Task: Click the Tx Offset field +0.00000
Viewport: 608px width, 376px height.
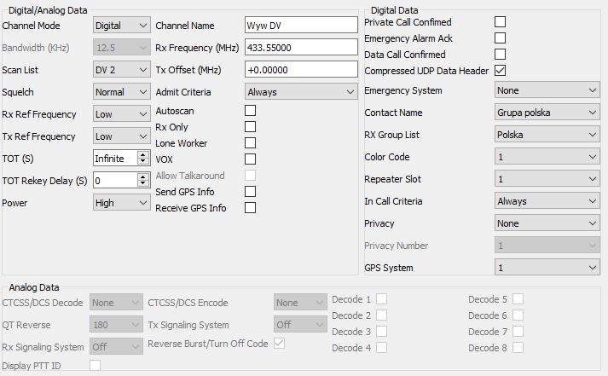Action: [301, 70]
